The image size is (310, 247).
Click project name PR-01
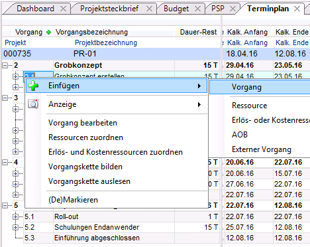tap(85, 54)
